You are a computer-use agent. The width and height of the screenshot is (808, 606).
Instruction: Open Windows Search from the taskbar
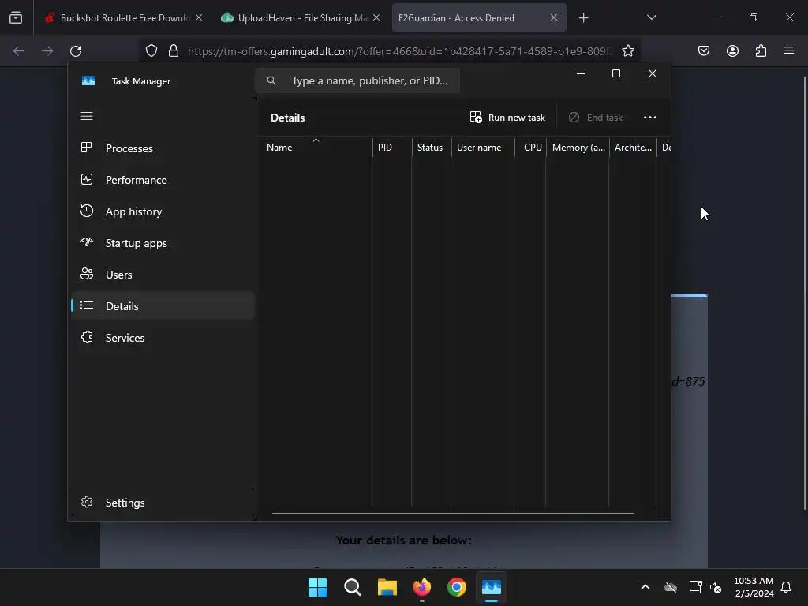(x=353, y=587)
